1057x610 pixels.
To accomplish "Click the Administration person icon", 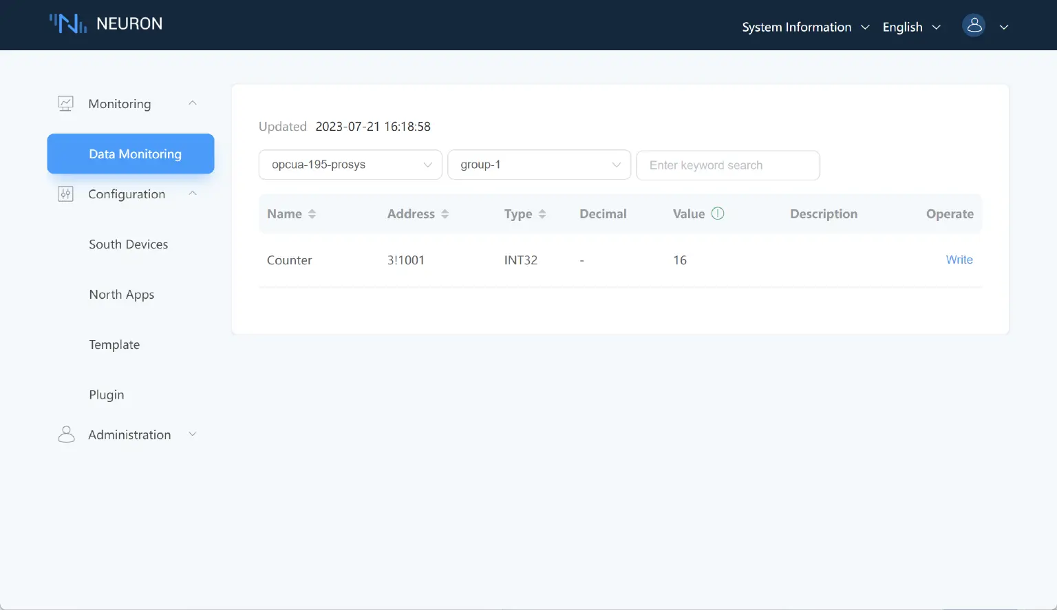I will (x=65, y=434).
